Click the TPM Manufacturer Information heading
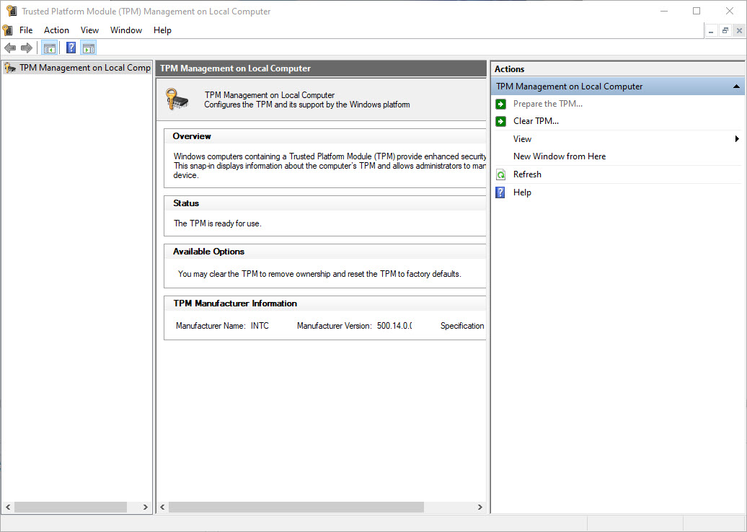 pos(235,303)
